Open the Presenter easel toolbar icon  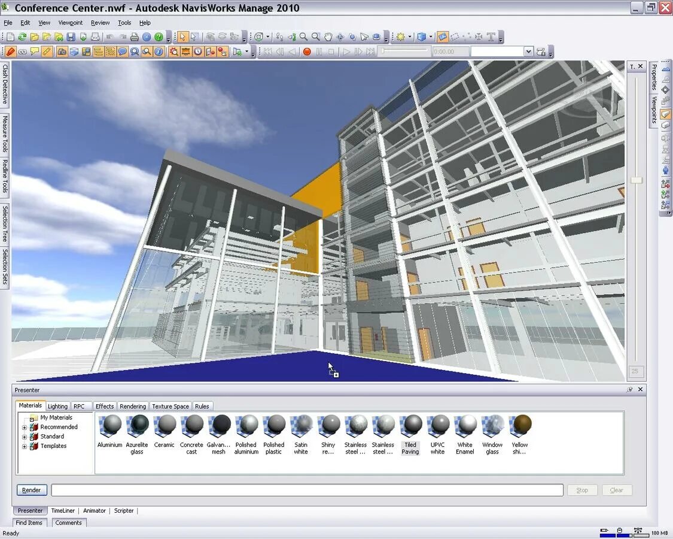pyautogui.click(x=186, y=52)
